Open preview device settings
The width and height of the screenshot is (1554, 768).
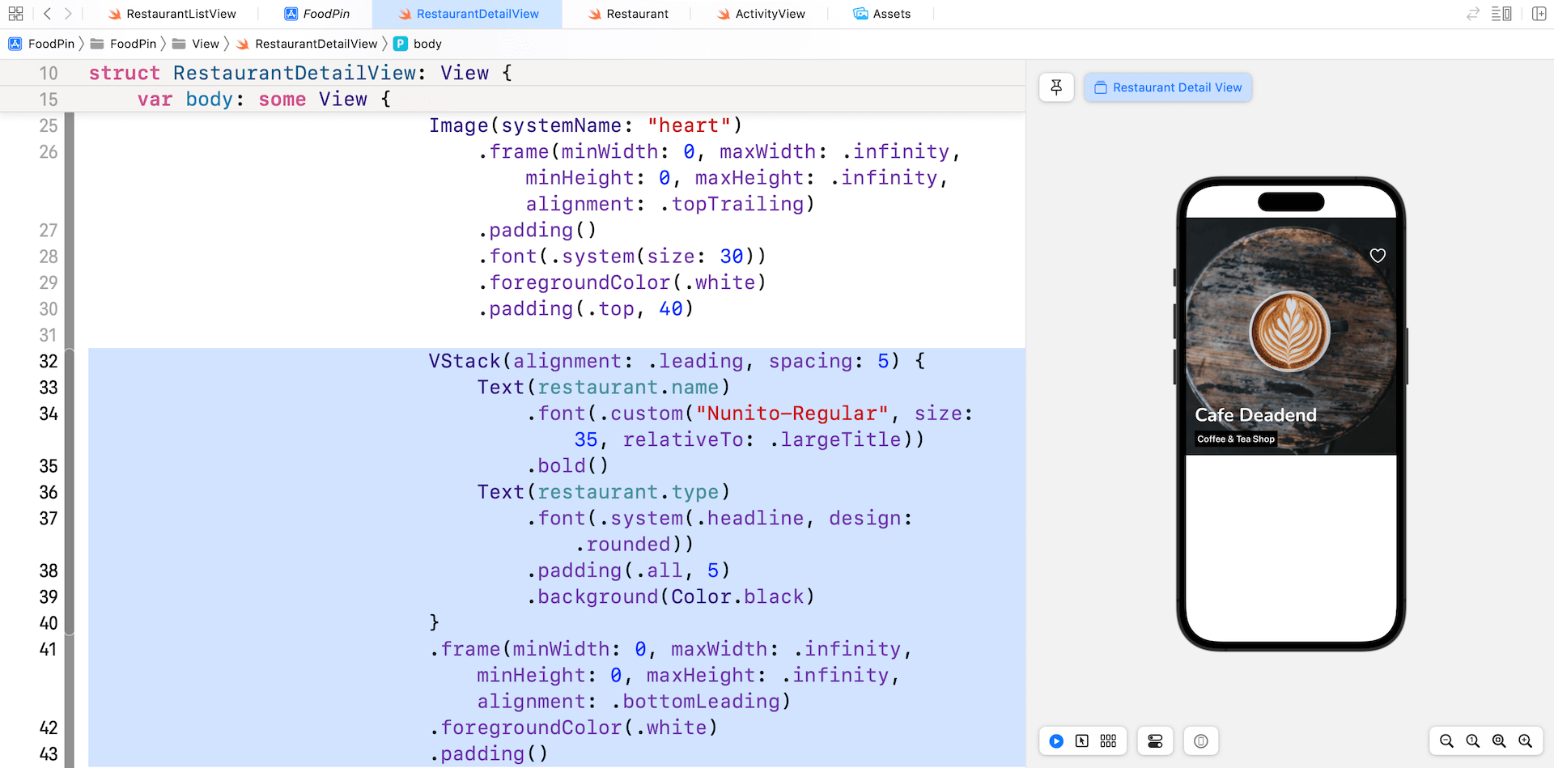pyautogui.click(x=1155, y=740)
